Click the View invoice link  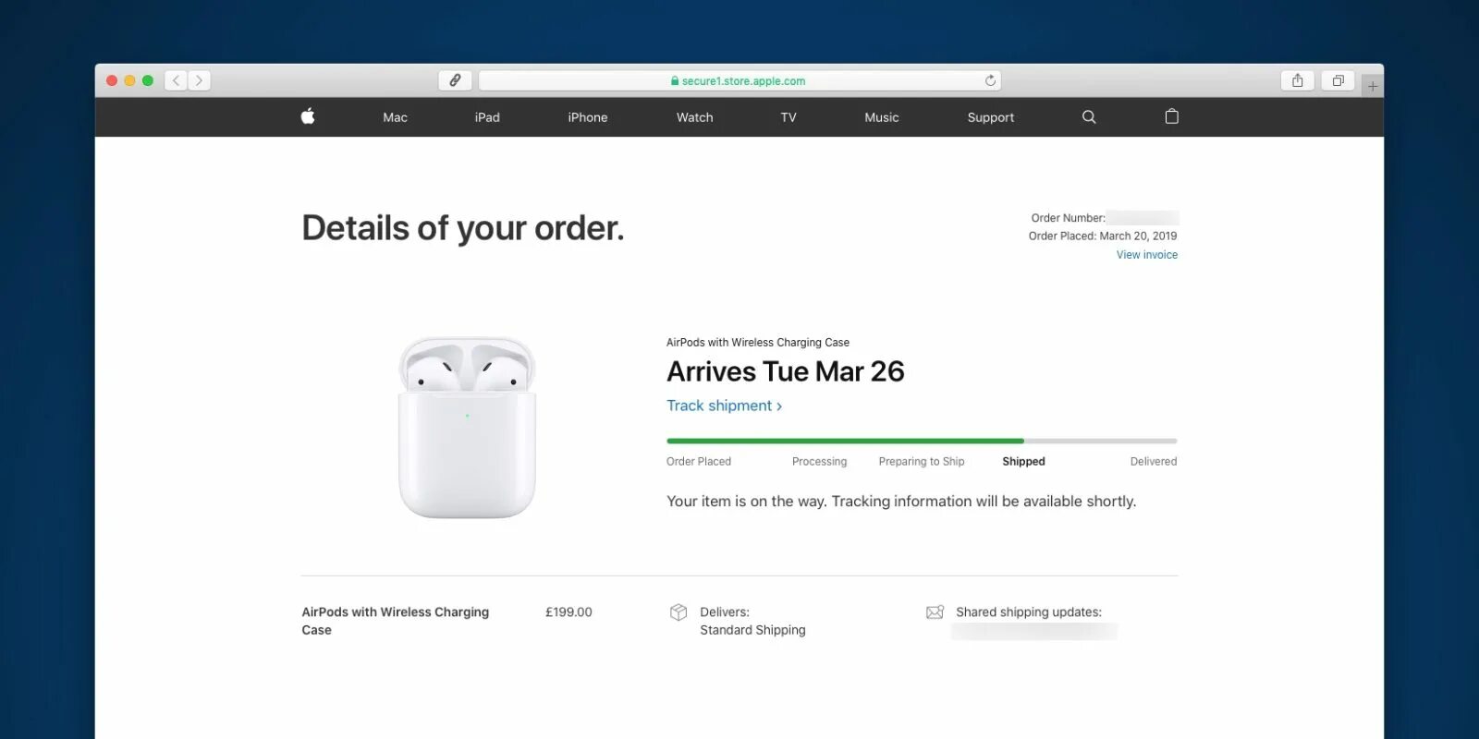(x=1147, y=255)
